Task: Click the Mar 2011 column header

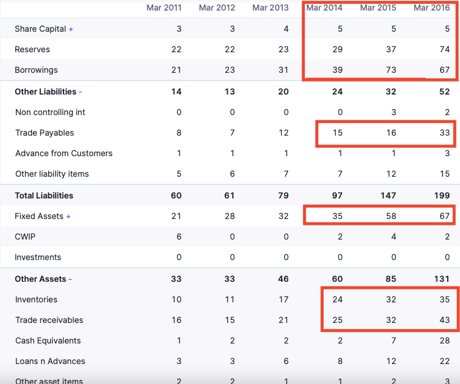Action: pos(164,8)
